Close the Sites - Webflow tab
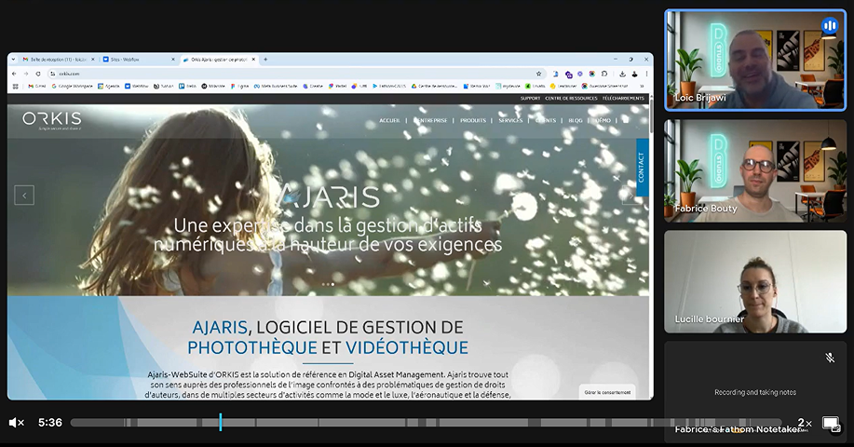This screenshot has width=854, height=447. tap(173, 60)
